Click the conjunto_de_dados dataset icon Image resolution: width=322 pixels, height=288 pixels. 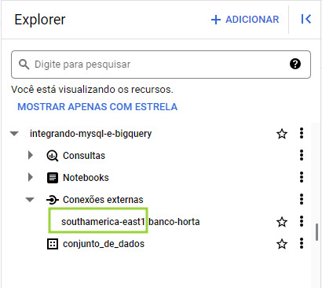pos(53,244)
